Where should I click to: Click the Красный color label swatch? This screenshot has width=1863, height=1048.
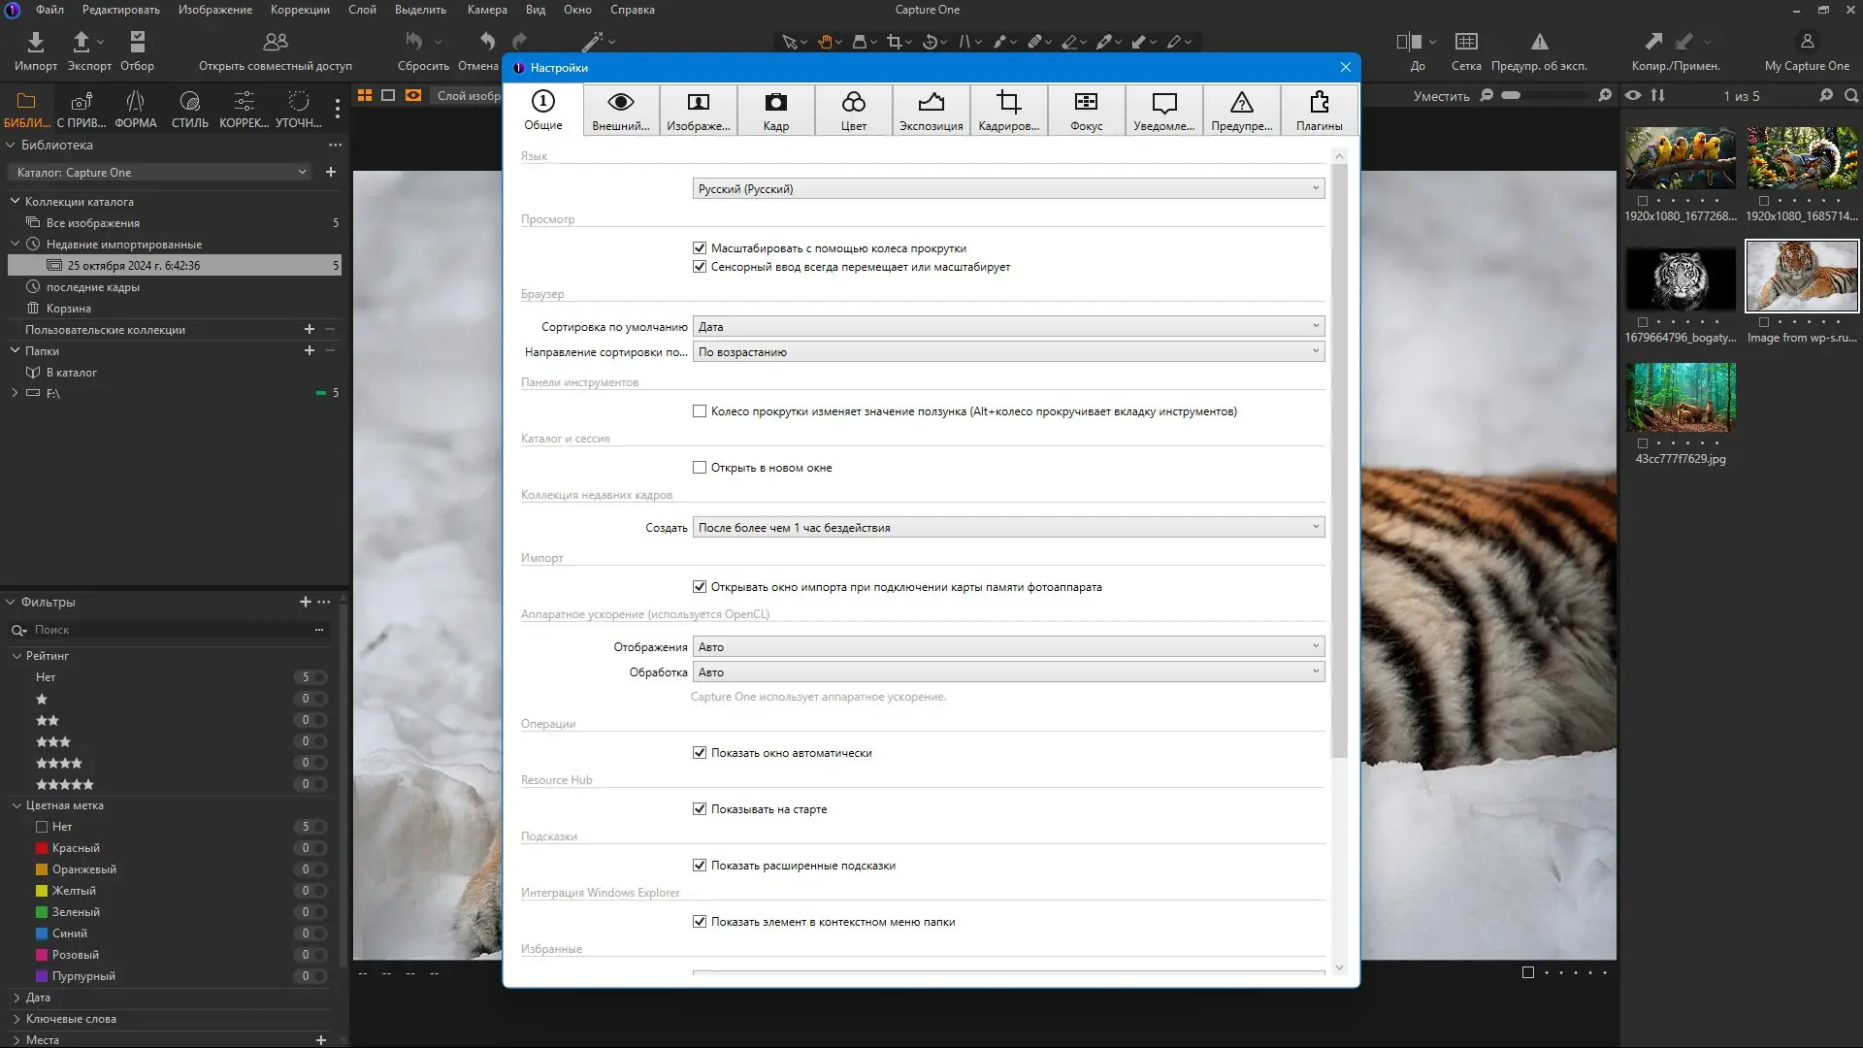pyautogui.click(x=42, y=848)
